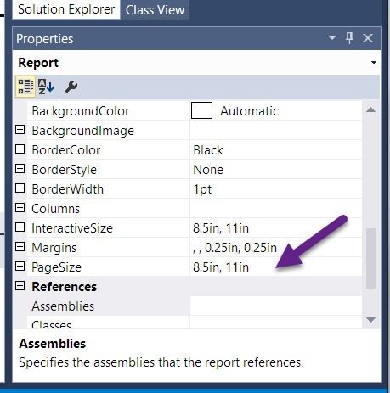Close the Properties panel
390x393 pixels.
click(x=368, y=38)
